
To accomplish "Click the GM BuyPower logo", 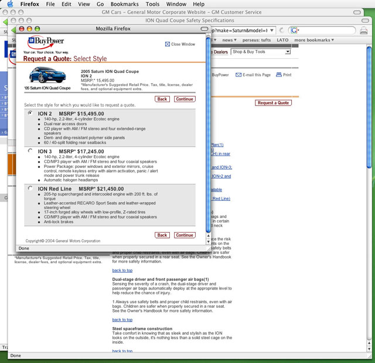I will click(44, 43).
